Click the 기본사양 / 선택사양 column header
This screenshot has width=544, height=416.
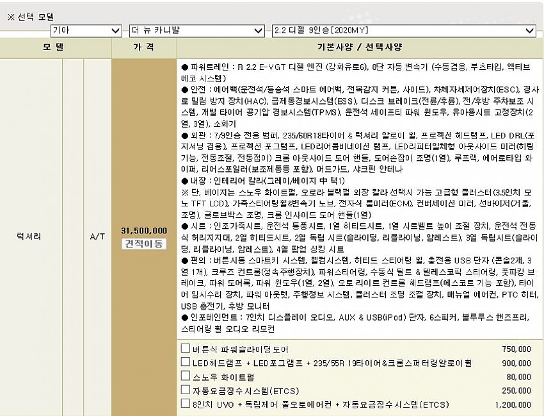[360, 48]
